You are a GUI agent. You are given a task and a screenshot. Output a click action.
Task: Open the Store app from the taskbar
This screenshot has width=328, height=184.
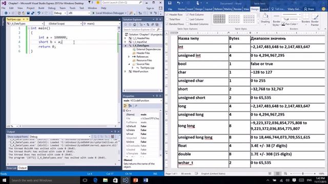coord(115,180)
